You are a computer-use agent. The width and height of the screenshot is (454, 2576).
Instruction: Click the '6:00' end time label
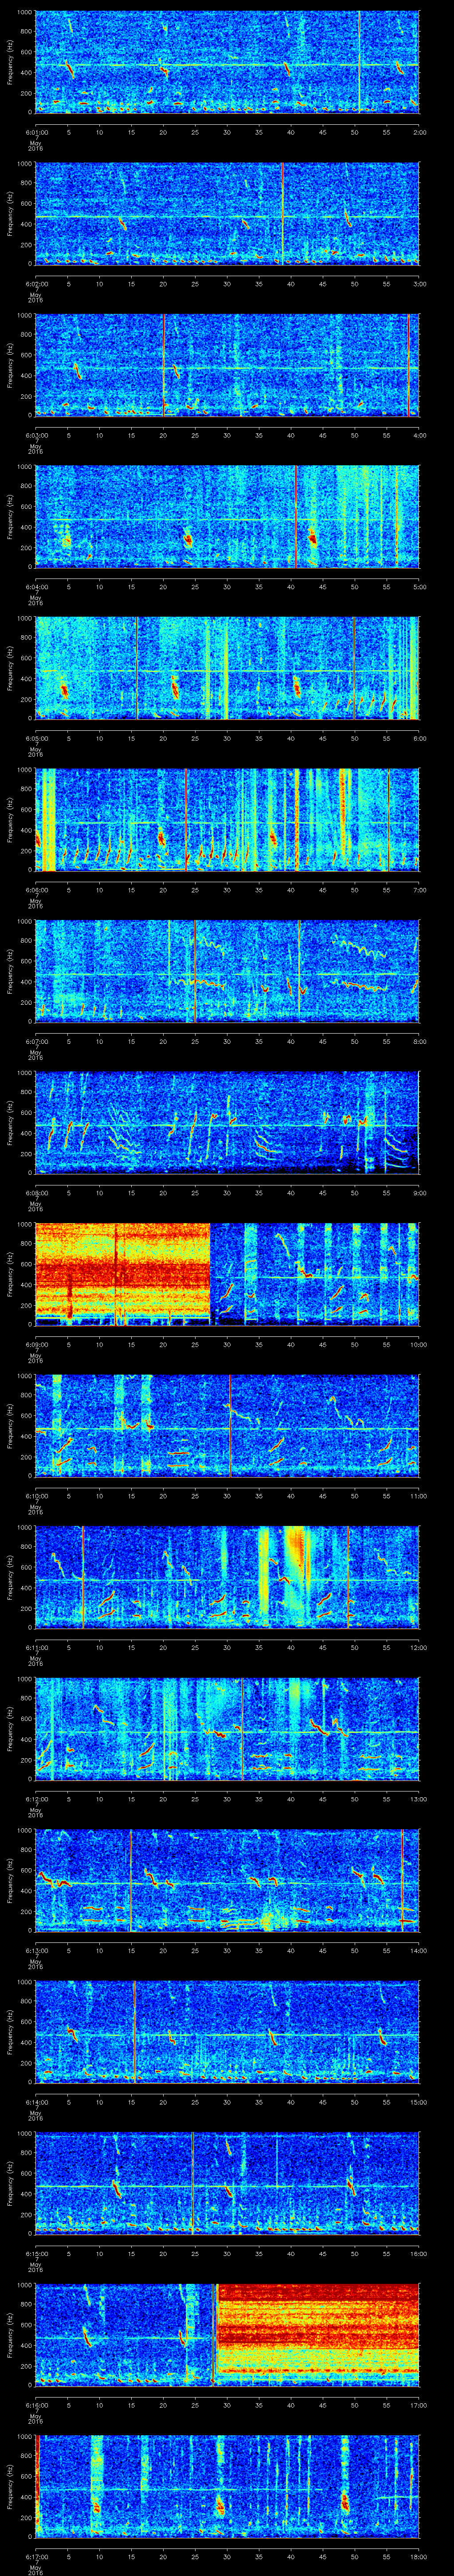point(420,738)
